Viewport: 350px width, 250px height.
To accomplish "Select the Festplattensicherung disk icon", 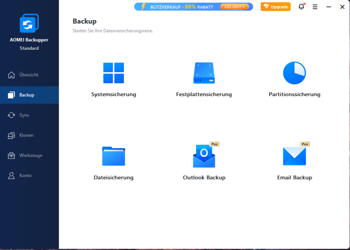I will 204,73.
